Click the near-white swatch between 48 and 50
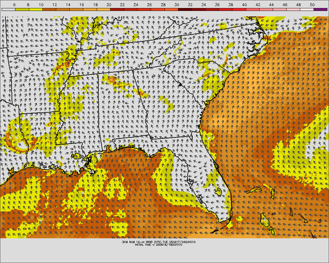 (x=307, y=9)
